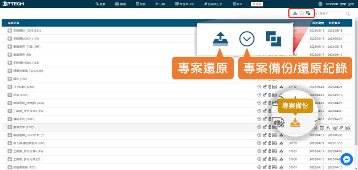Click the top-right settings gear icon

point(320,4)
